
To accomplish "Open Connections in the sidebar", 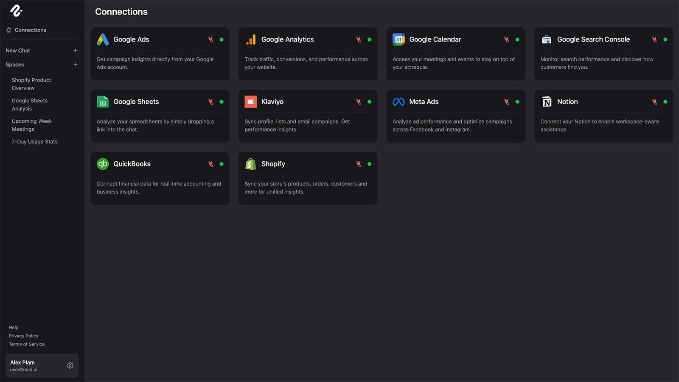I will [26, 30].
